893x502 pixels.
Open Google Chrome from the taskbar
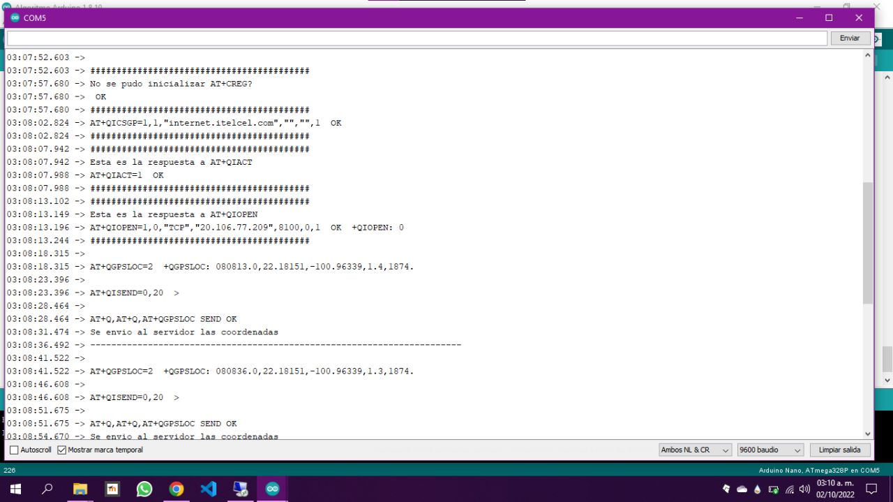click(x=177, y=489)
